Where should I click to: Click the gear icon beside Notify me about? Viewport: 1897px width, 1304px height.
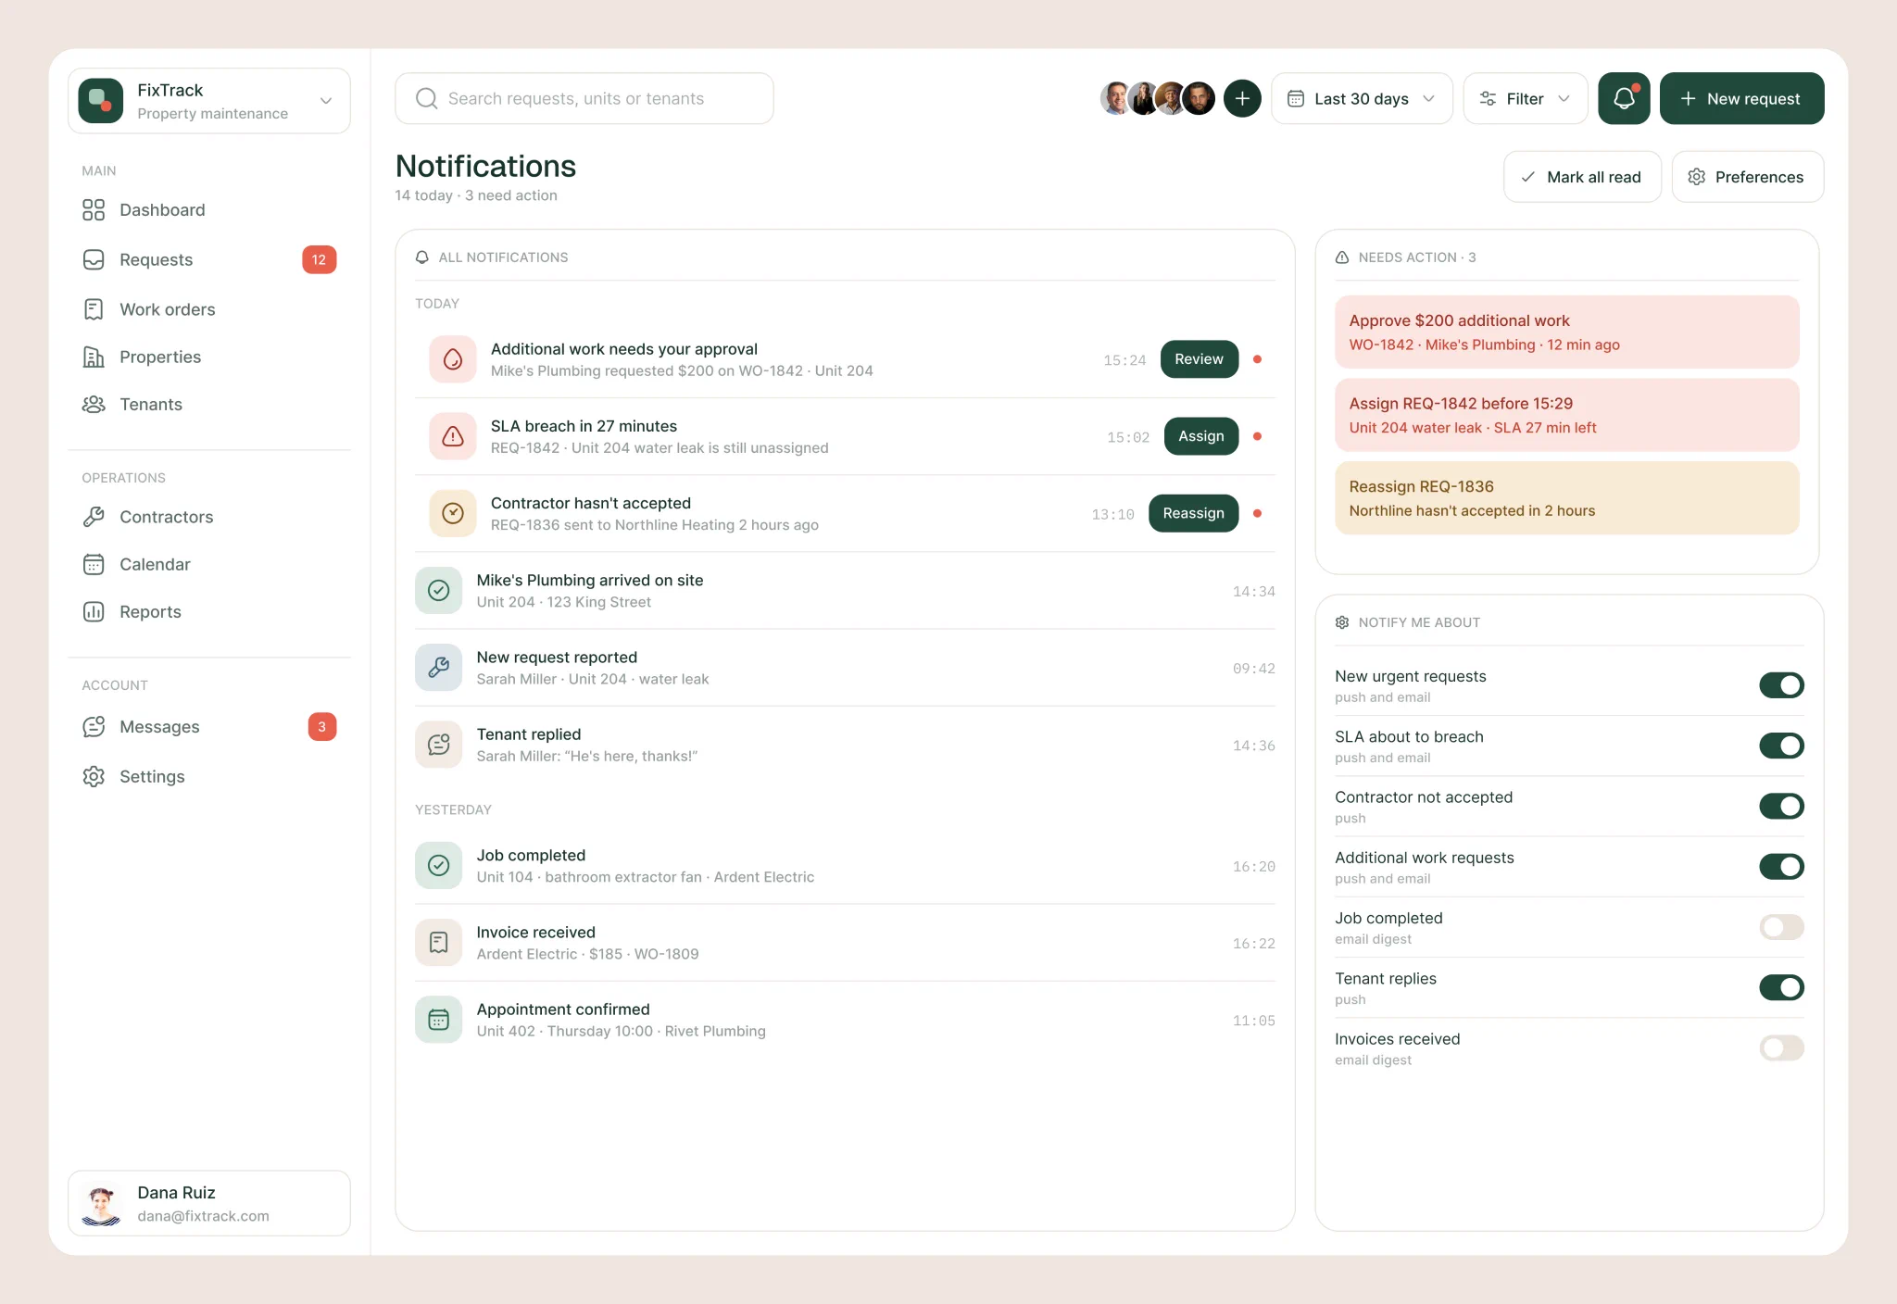pyautogui.click(x=1342, y=622)
